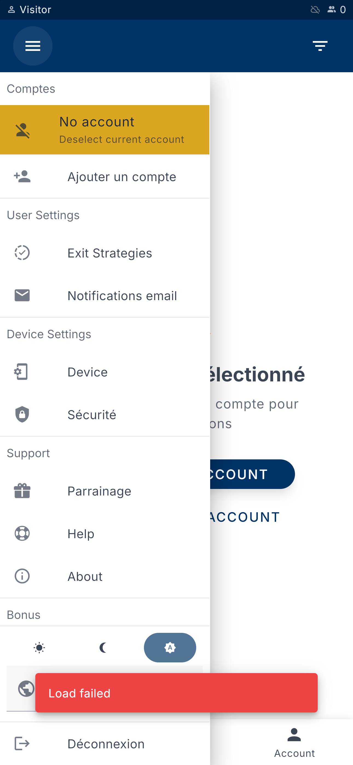353x765 pixels.
Task: Select automatic theme mode
Action: coord(170,647)
